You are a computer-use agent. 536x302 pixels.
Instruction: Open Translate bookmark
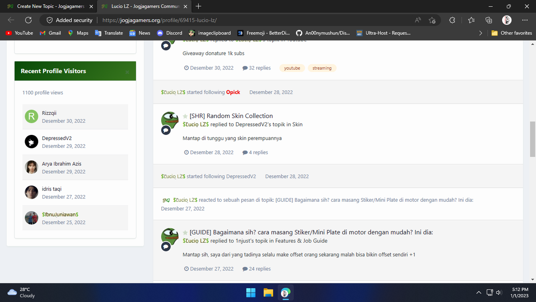(x=109, y=33)
